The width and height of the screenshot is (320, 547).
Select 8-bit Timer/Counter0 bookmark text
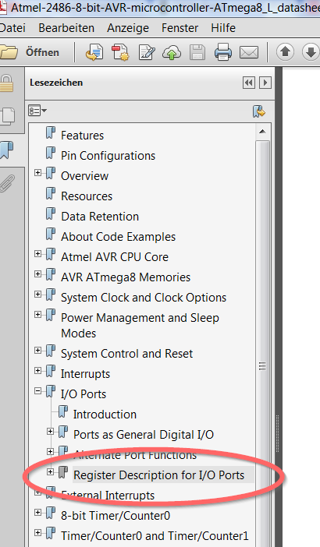116,516
